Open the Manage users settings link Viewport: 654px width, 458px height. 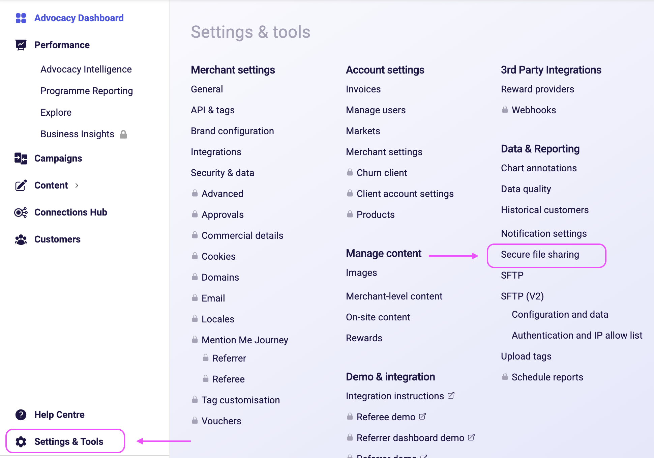point(376,110)
